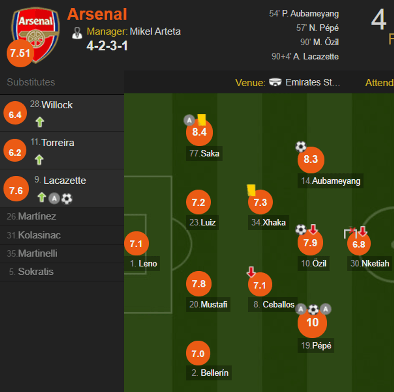Click the missed chance icon above Nketiah
The image size is (394, 392).
[350, 232]
